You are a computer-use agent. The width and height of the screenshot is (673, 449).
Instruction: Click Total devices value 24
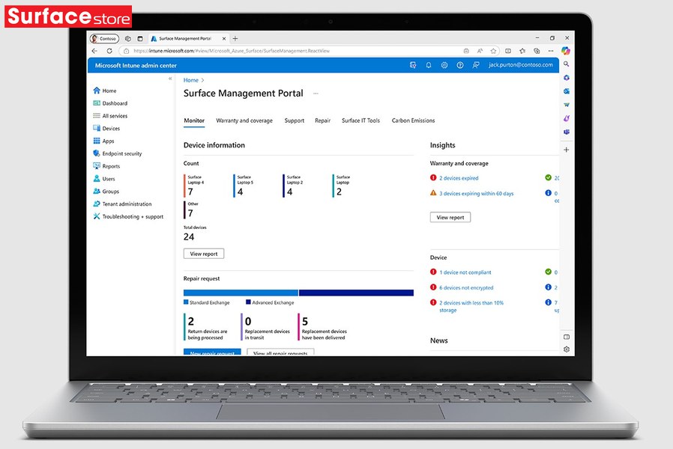pos(189,237)
